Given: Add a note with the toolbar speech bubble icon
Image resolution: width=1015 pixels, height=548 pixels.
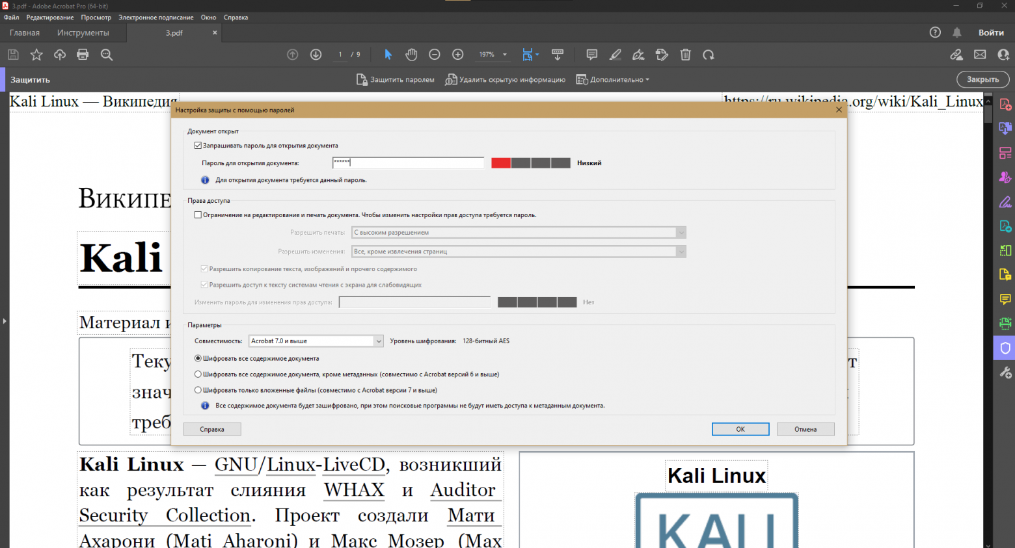Looking at the screenshot, I should click(x=592, y=55).
